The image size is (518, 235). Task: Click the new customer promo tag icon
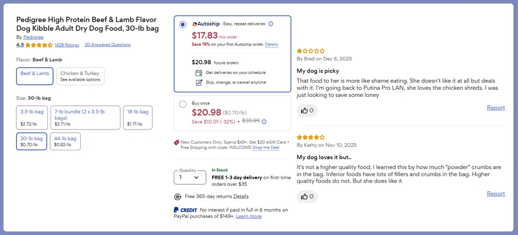click(x=176, y=142)
